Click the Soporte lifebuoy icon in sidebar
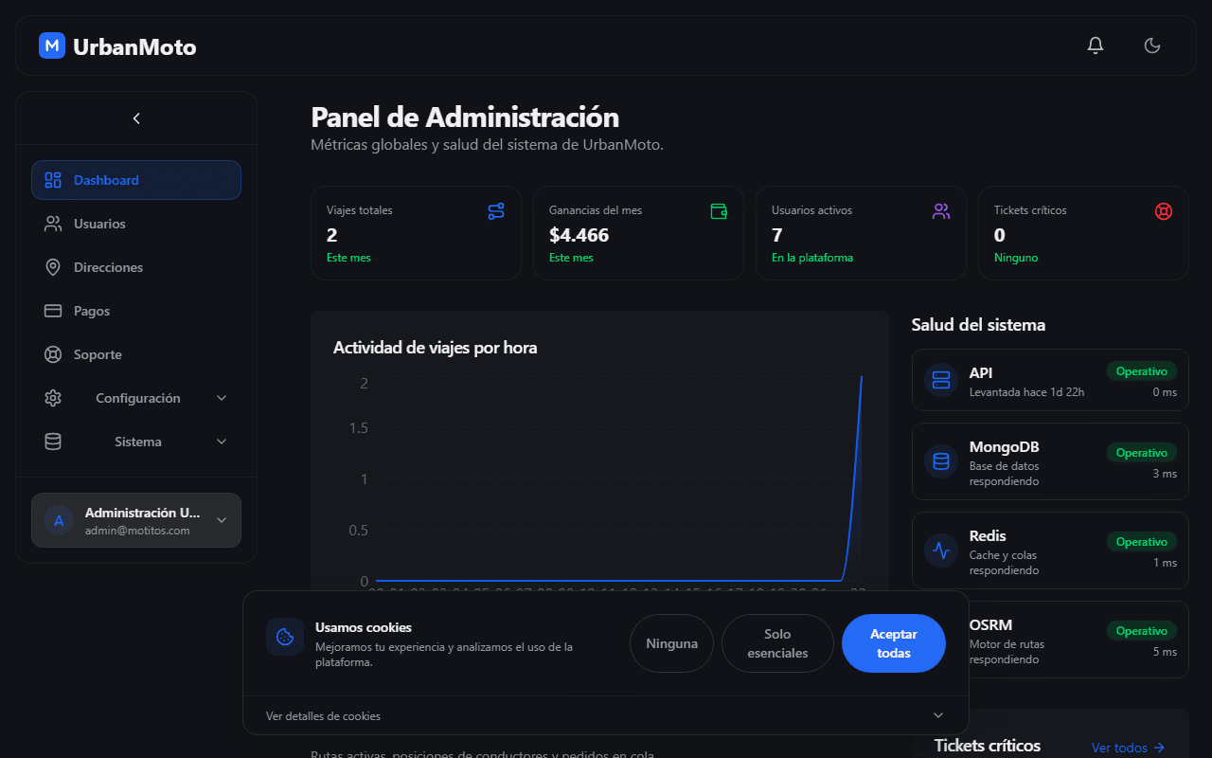The image size is (1212, 758). click(x=53, y=354)
